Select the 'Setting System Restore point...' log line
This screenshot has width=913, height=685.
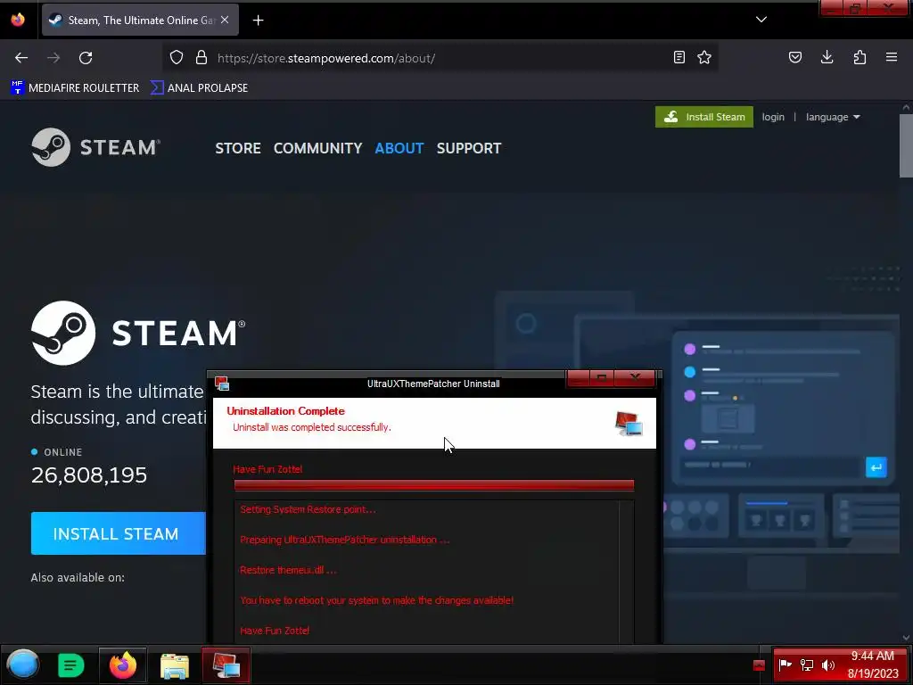coord(308,509)
